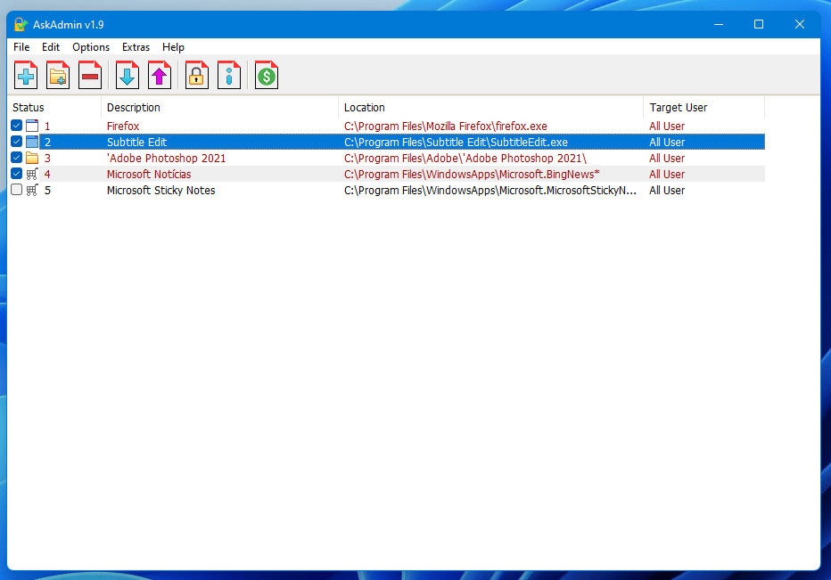Click All User in the Firefox row
The height and width of the screenshot is (580, 831).
point(667,126)
